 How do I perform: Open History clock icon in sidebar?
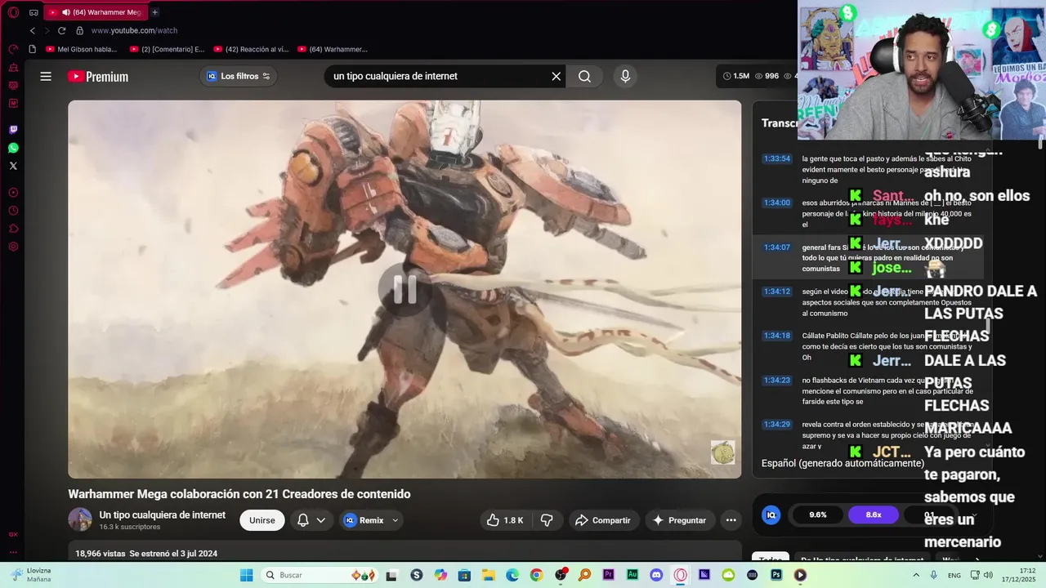(13, 211)
